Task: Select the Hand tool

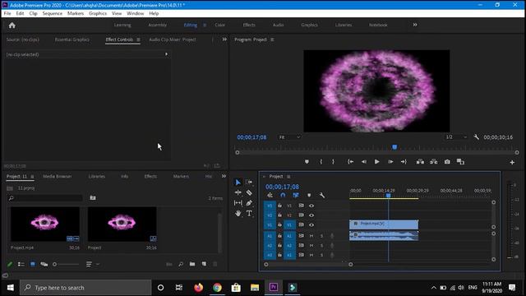Action: 238,214
